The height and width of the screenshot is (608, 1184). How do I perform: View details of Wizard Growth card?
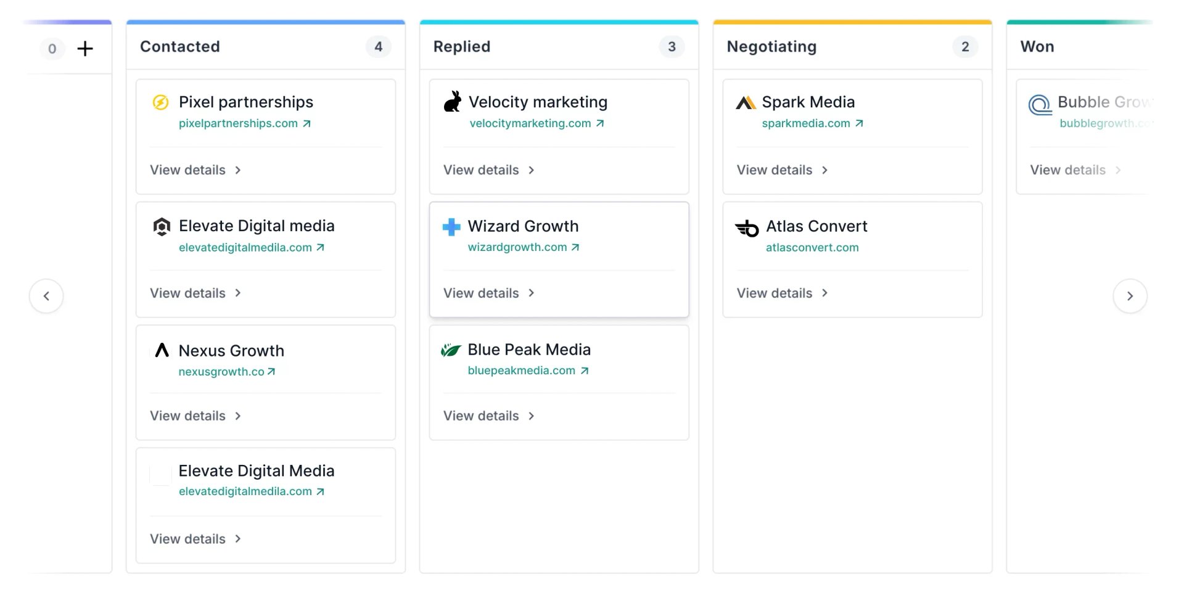coord(489,294)
